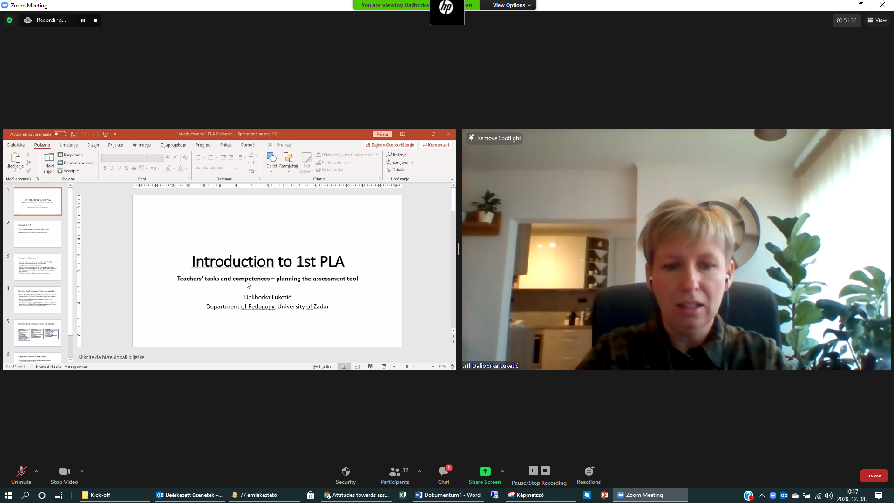Open Dokumentum1 - Word from taskbar

[448, 495]
